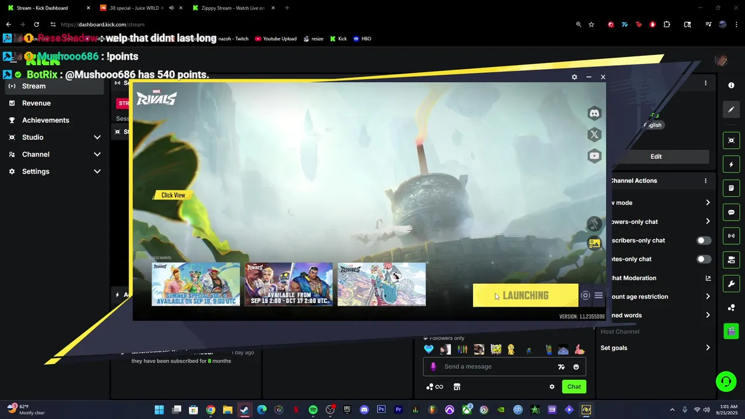Expand account age restriction chevron
The image size is (745, 419).
(708, 296)
